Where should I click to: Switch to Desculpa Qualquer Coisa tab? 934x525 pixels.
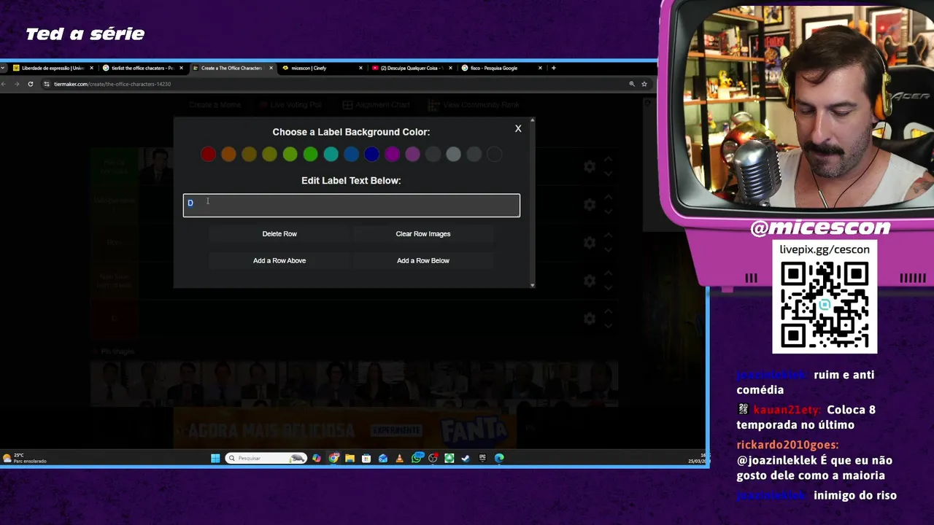pyautogui.click(x=412, y=68)
